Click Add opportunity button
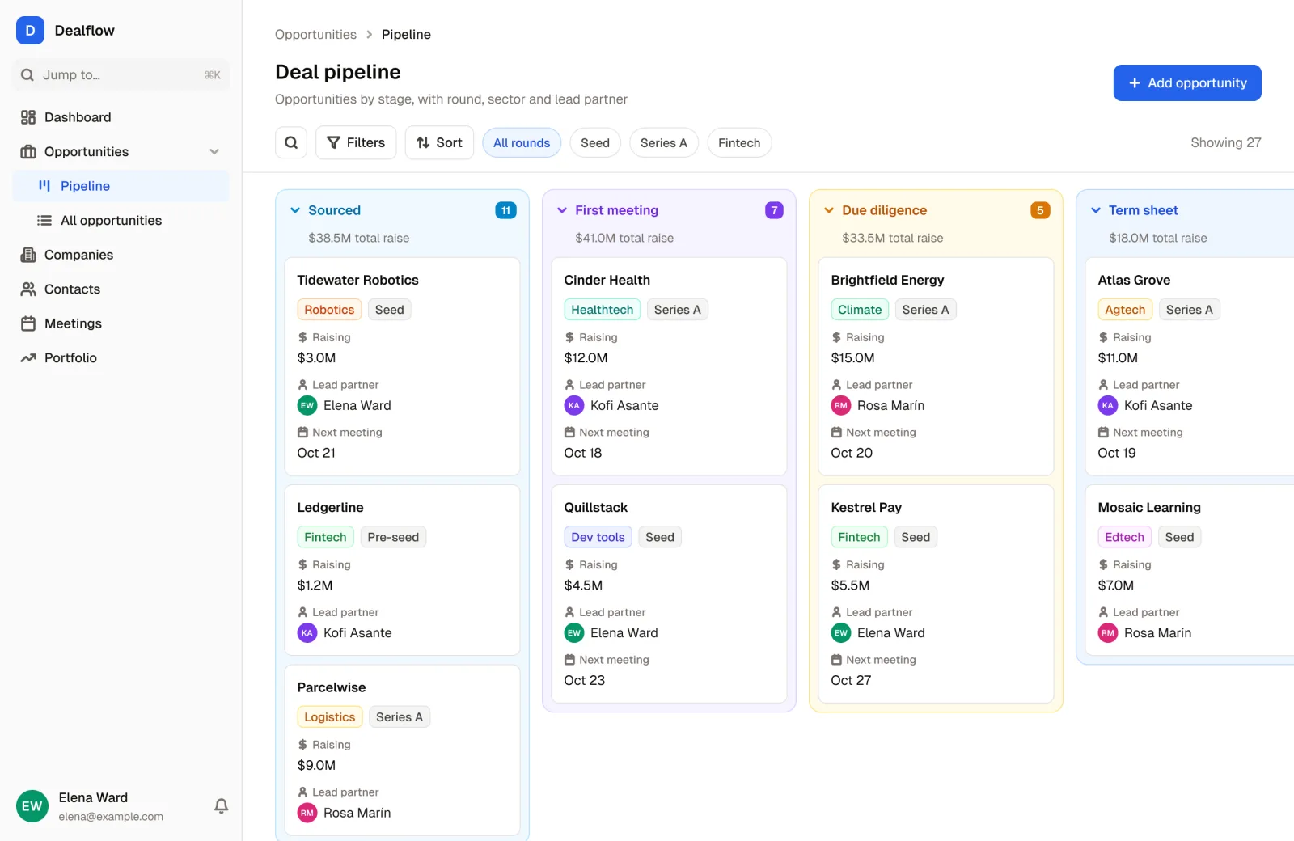Viewport: 1294px width, 841px height. pos(1187,83)
